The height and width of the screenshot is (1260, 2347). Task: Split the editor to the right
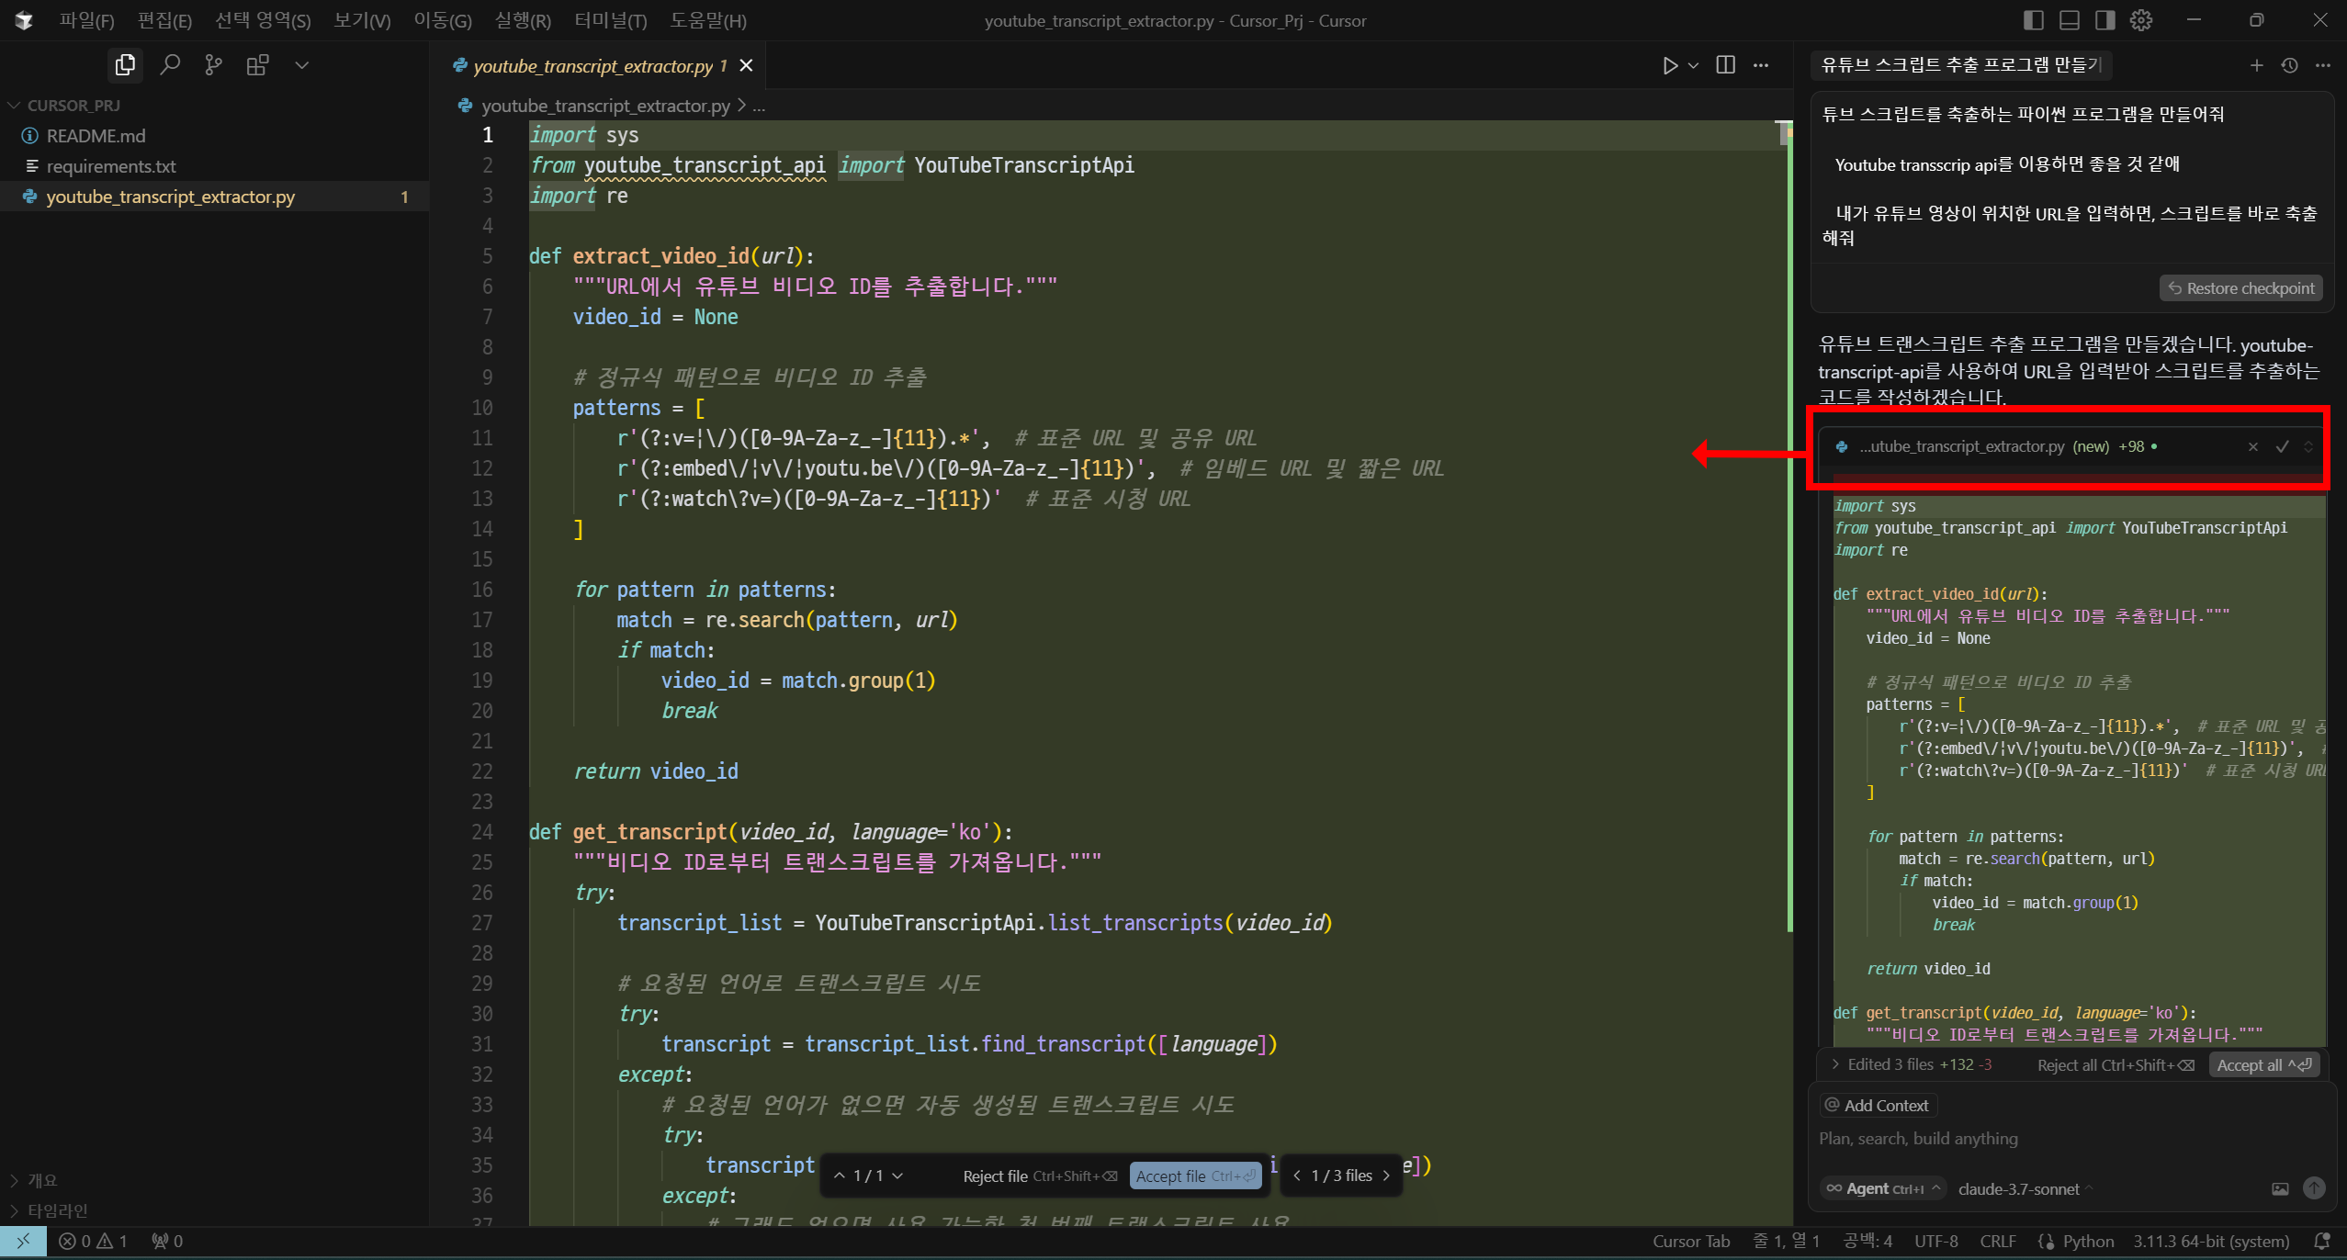pyautogui.click(x=1725, y=65)
